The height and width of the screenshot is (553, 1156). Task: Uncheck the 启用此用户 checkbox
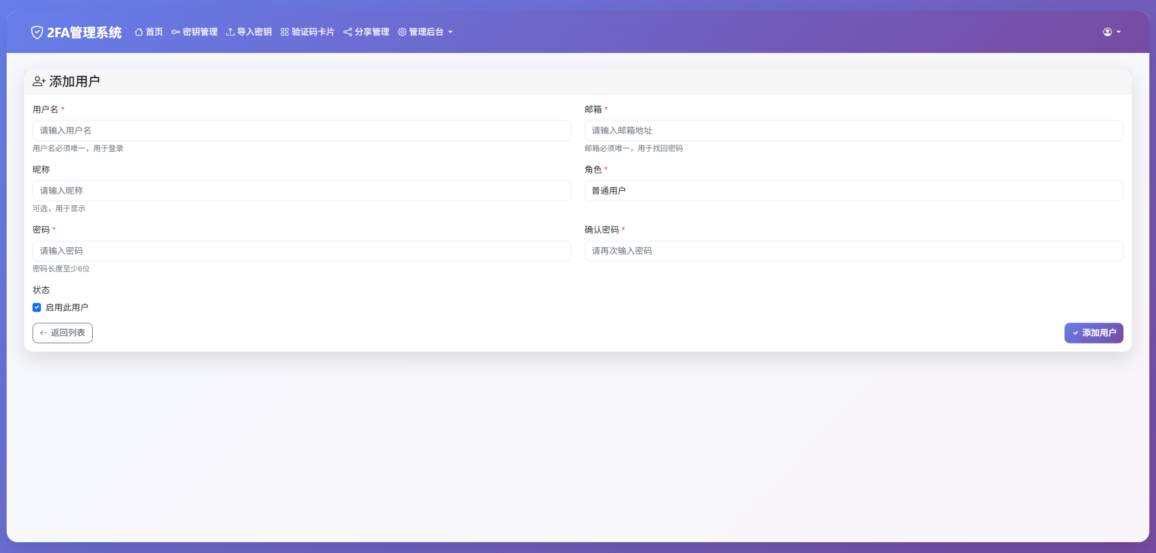[37, 307]
